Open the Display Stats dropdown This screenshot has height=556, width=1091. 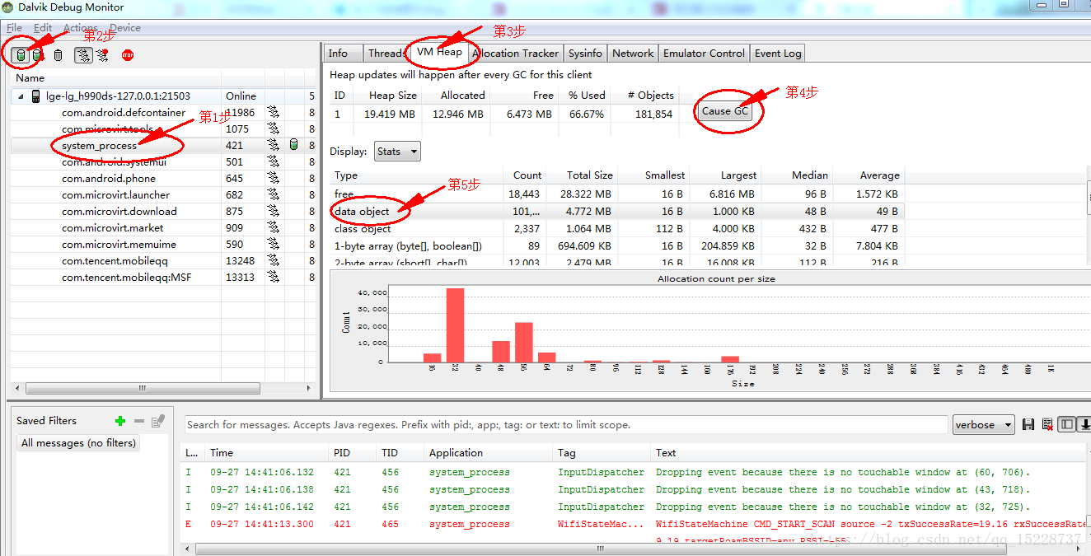click(x=397, y=152)
